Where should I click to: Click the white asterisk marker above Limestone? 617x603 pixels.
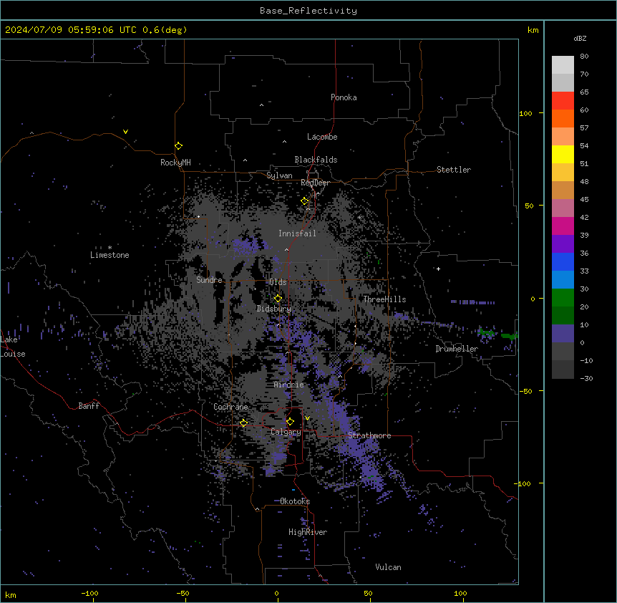tap(110, 248)
